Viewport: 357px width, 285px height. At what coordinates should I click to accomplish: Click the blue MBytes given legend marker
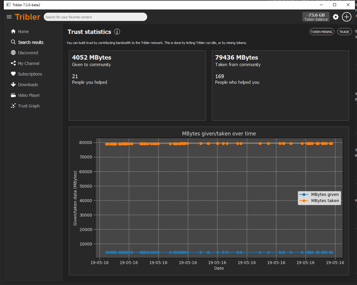(x=304, y=194)
